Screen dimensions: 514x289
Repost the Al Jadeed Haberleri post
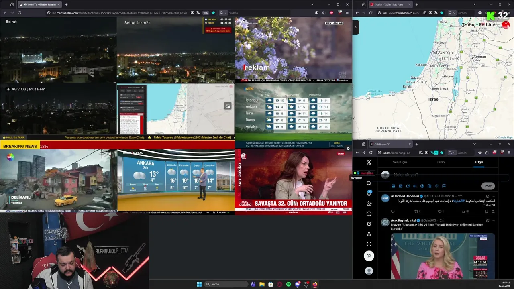pyautogui.click(x=417, y=212)
